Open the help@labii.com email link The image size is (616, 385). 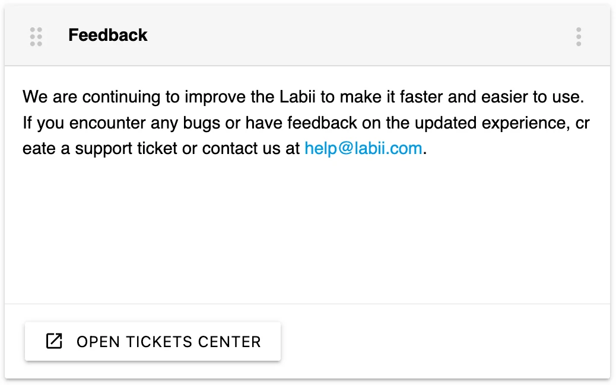(x=363, y=148)
